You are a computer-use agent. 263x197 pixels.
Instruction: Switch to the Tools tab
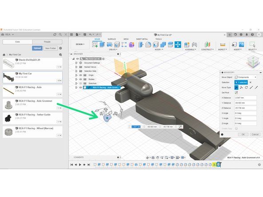[x=158, y=39]
